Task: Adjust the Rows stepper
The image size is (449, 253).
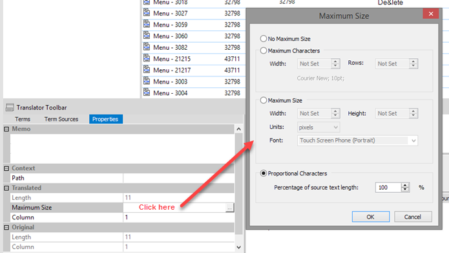Action: [x=413, y=63]
